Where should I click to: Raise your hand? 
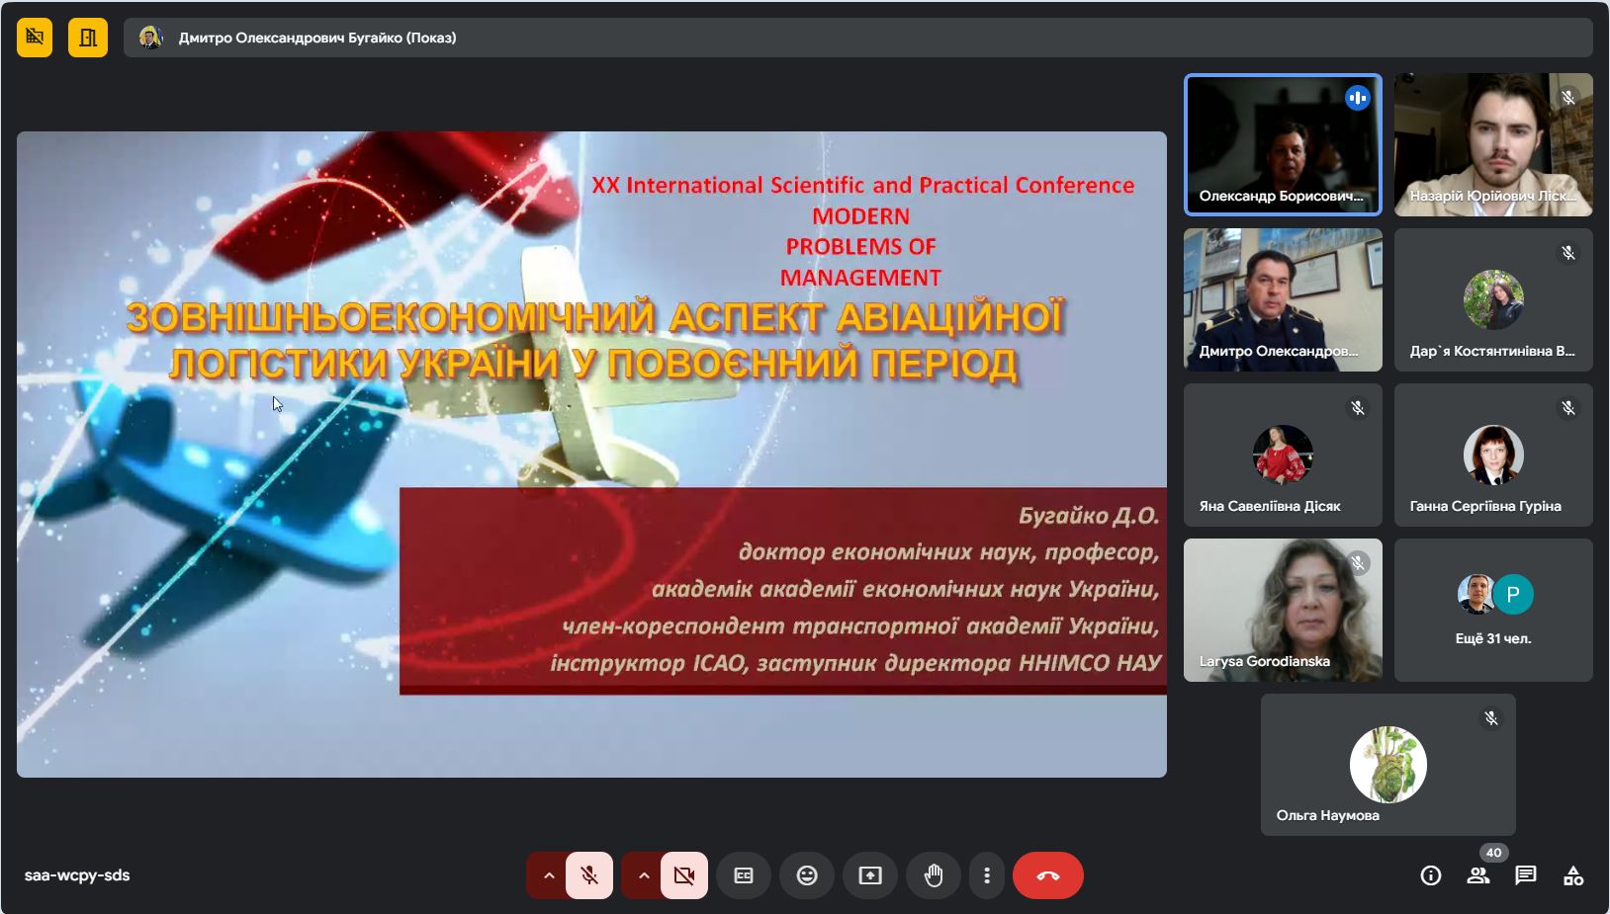(x=934, y=875)
